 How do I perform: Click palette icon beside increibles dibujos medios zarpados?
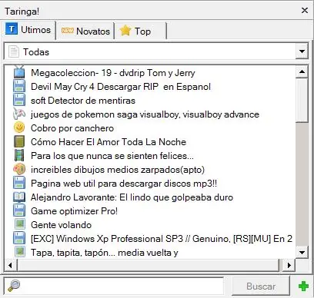19,169
